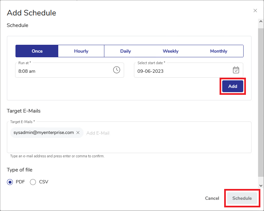
Task: Choose the Daily schedule option
Action: [x=125, y=51]
